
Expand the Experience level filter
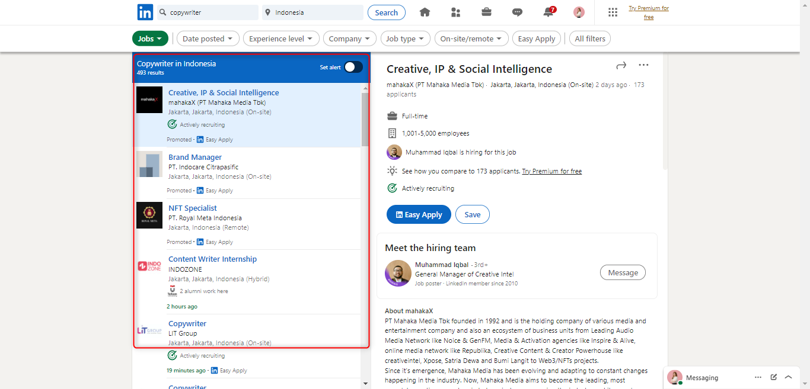pyautogui.click(x=281, y=38)
